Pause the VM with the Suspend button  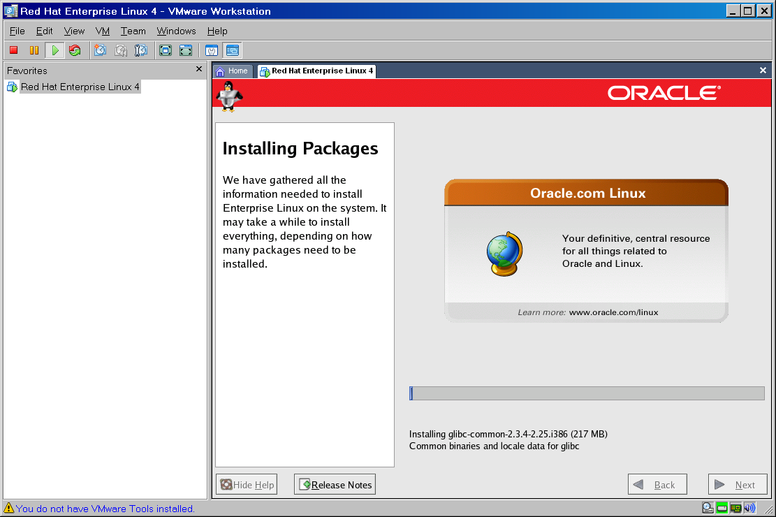tap(34, 50)
